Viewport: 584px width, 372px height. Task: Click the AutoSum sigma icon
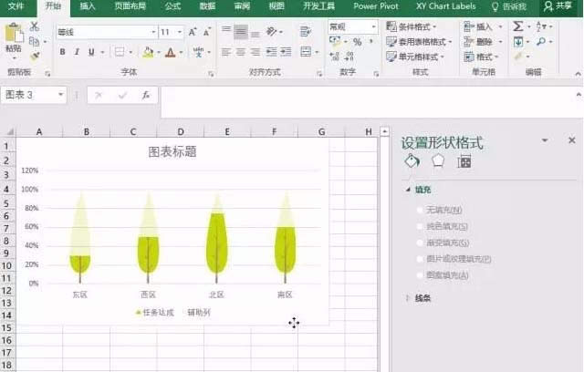[x=518, y=27]
